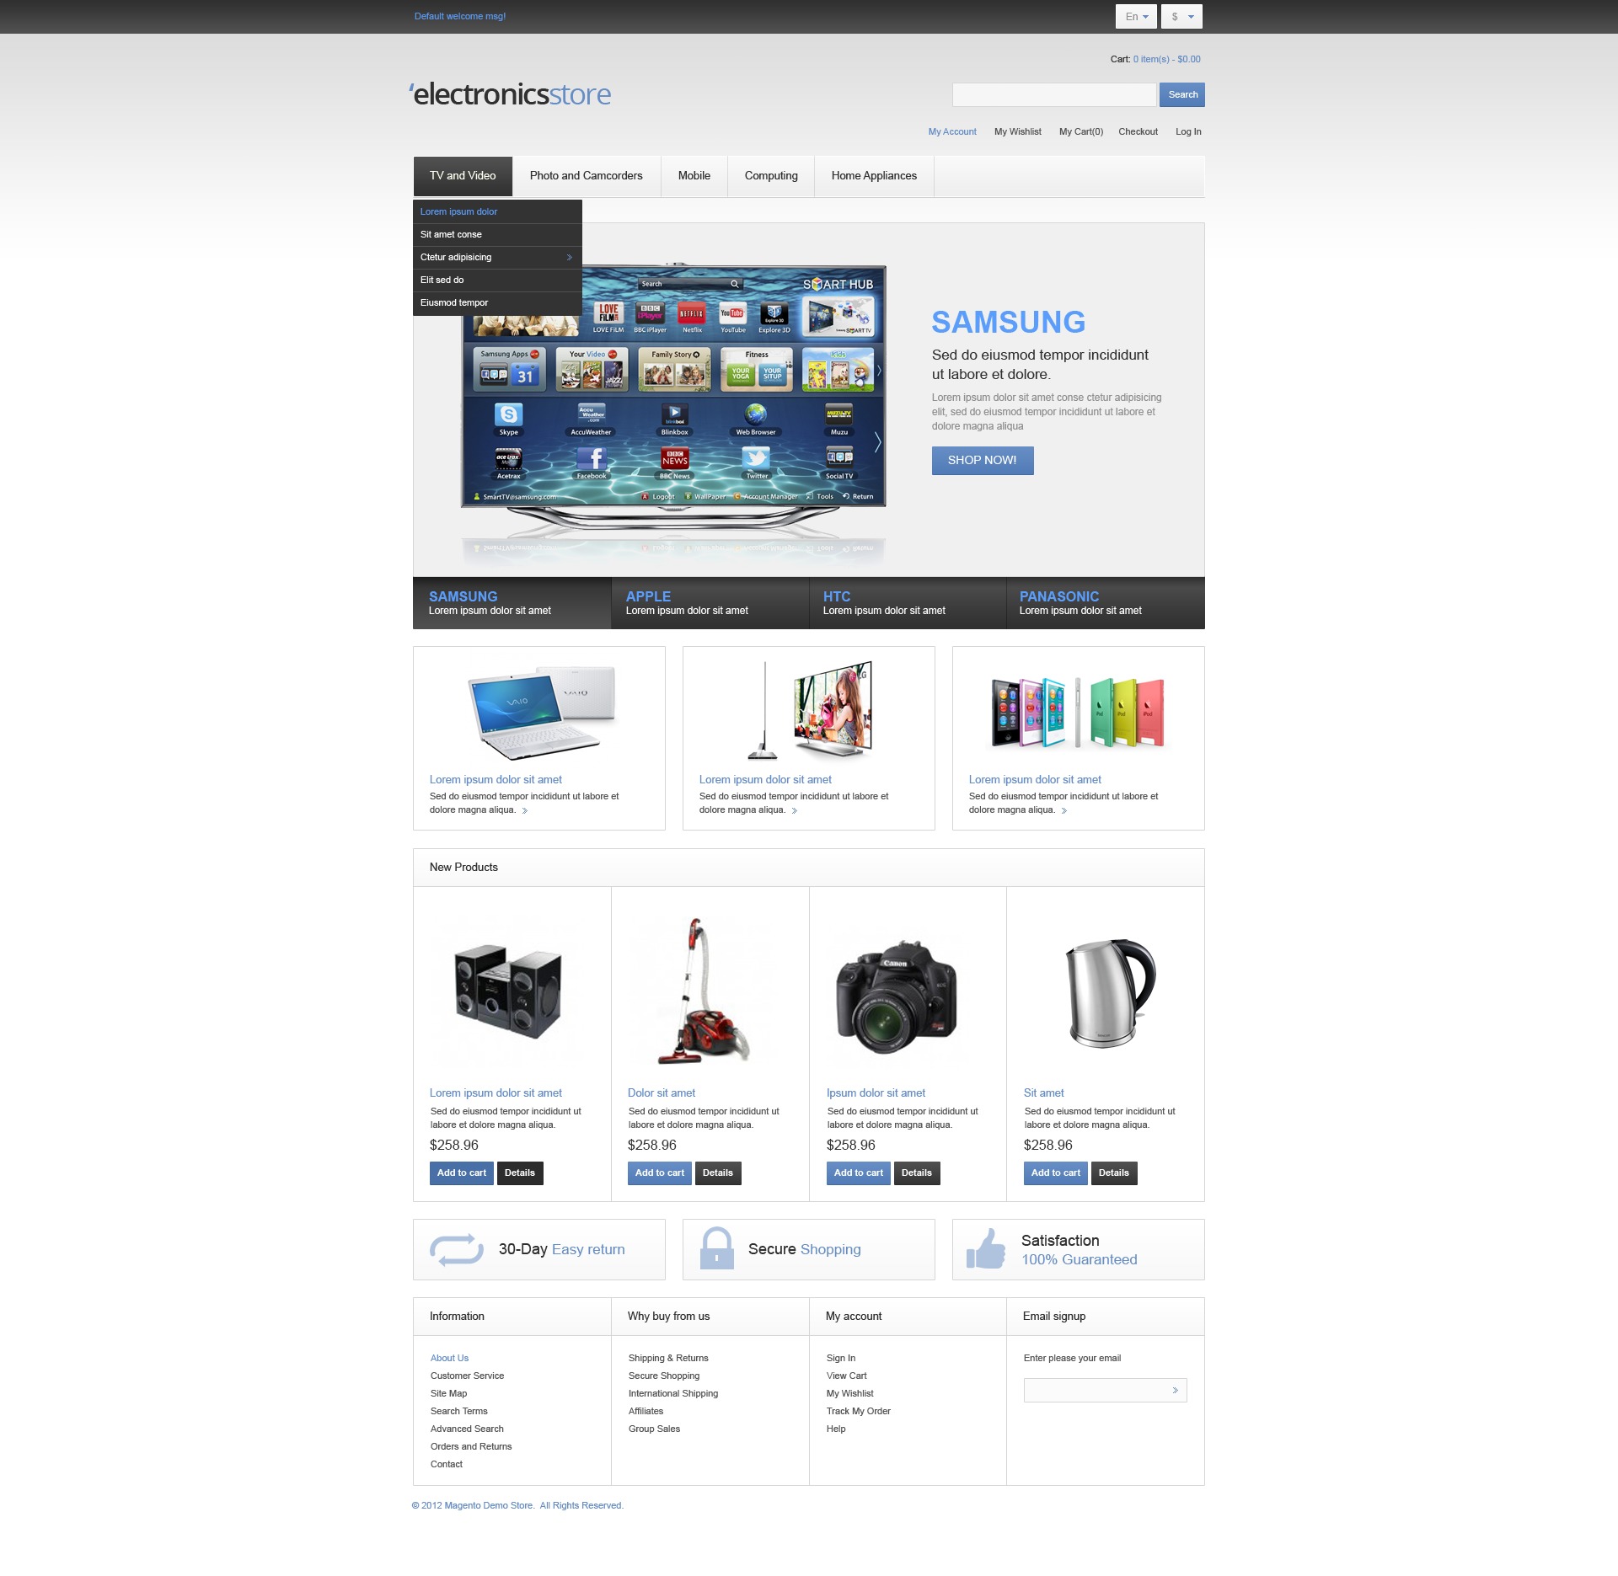The image size is (1618, 1576).
Task: Go to Checkout
Action: tap(1138, 132)
